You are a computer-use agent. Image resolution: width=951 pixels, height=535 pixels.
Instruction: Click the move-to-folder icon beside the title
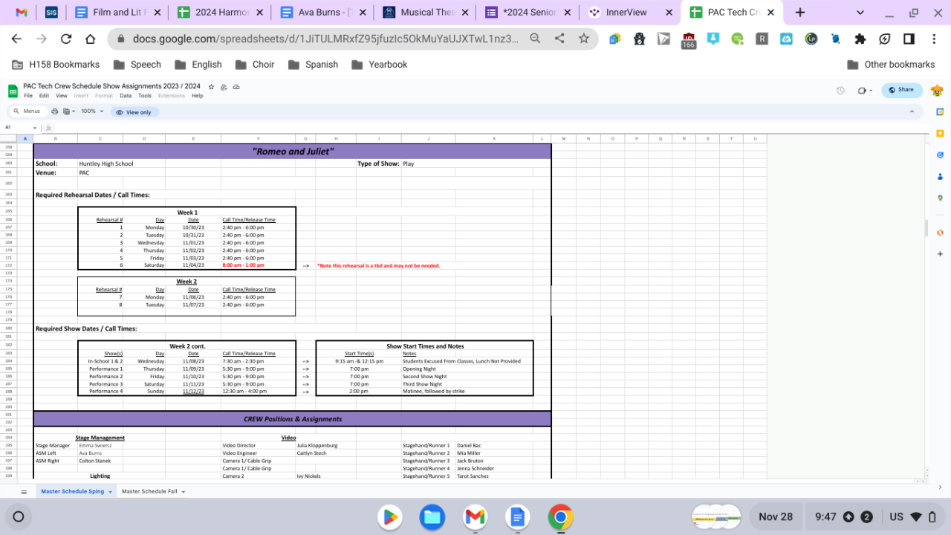(224, 87)
